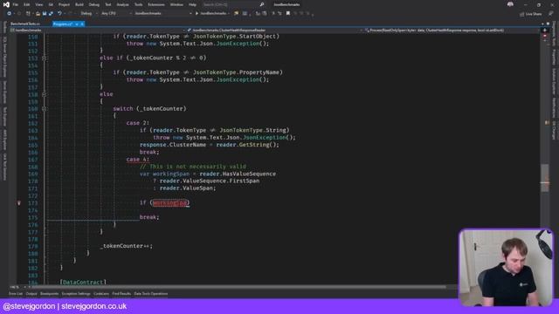Open the Help menu
559x314 pixels.
click(x=192, y=4)
